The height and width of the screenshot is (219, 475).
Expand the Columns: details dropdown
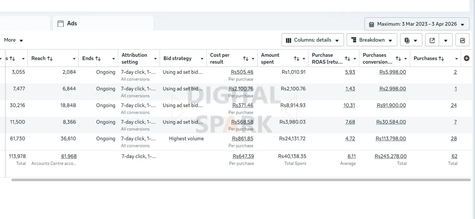(x=313, y=40)
